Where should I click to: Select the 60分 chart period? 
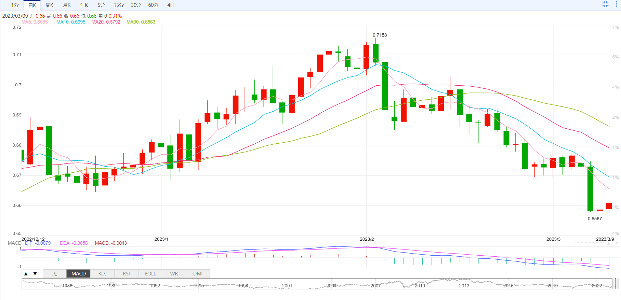tap(153, 5)
